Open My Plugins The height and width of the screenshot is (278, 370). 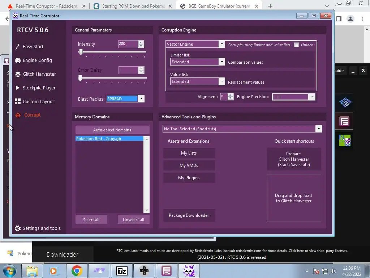189,178
